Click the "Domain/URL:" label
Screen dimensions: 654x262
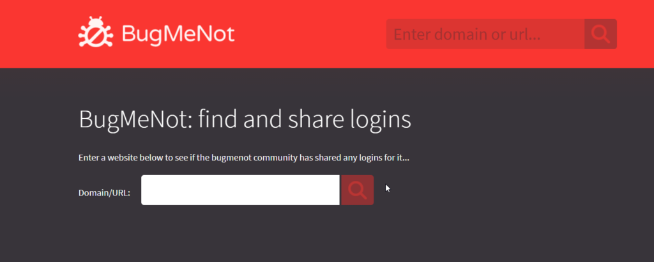[104, 193]
